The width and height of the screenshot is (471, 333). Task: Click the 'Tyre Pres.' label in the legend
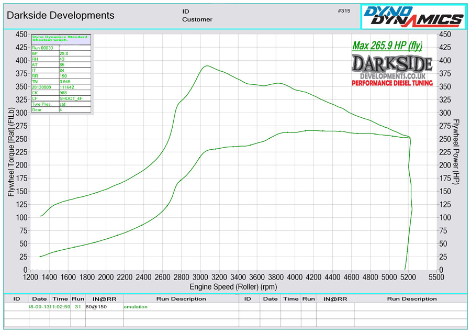point(42,104)
